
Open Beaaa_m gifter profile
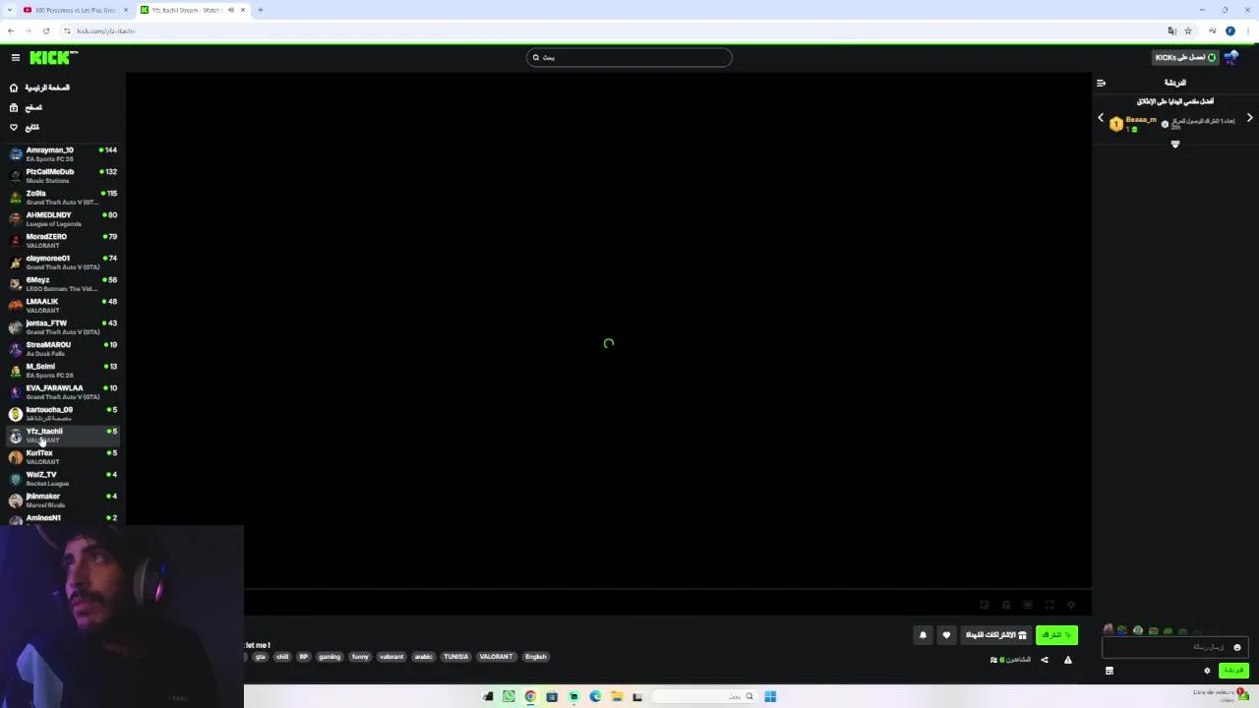tap(1141, 120)
